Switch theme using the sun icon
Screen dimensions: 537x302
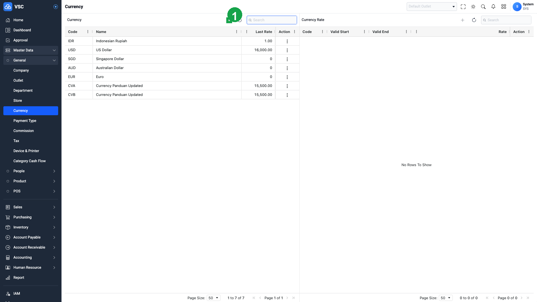[x=473, y=7]
